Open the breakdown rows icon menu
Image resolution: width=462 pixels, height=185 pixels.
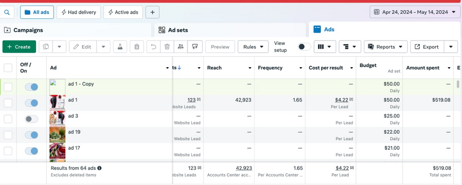point(350,47)
